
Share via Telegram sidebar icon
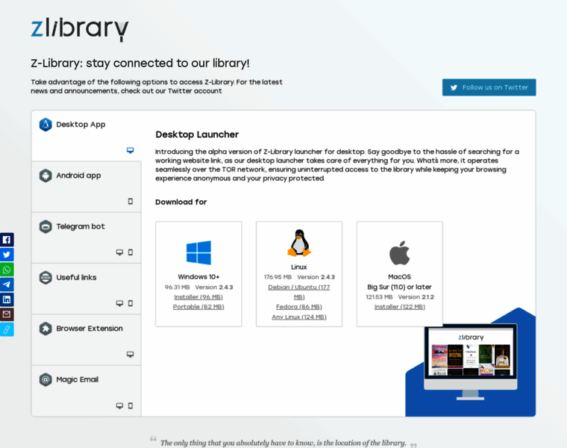(x=7, y=284)
